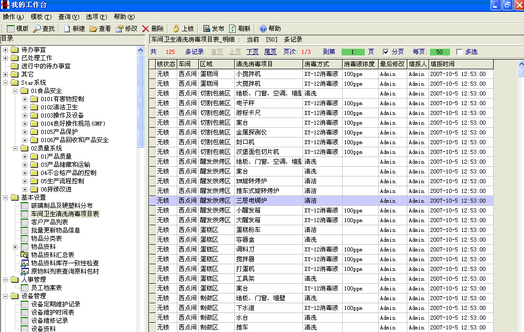Expand the 待办事宜 tree node

click(x=6, y=50)
